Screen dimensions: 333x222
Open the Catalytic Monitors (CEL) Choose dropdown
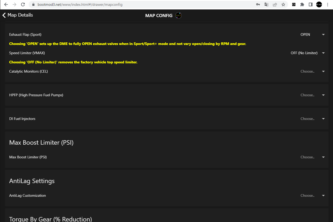tap(313, 71)
